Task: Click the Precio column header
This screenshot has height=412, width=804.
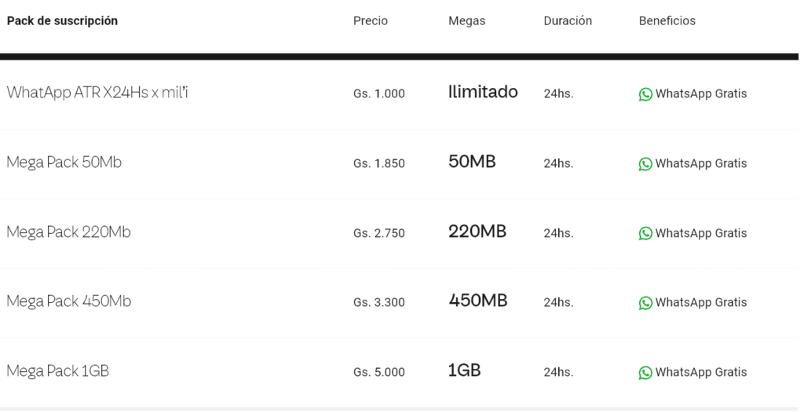Action: tap(371, 21)
